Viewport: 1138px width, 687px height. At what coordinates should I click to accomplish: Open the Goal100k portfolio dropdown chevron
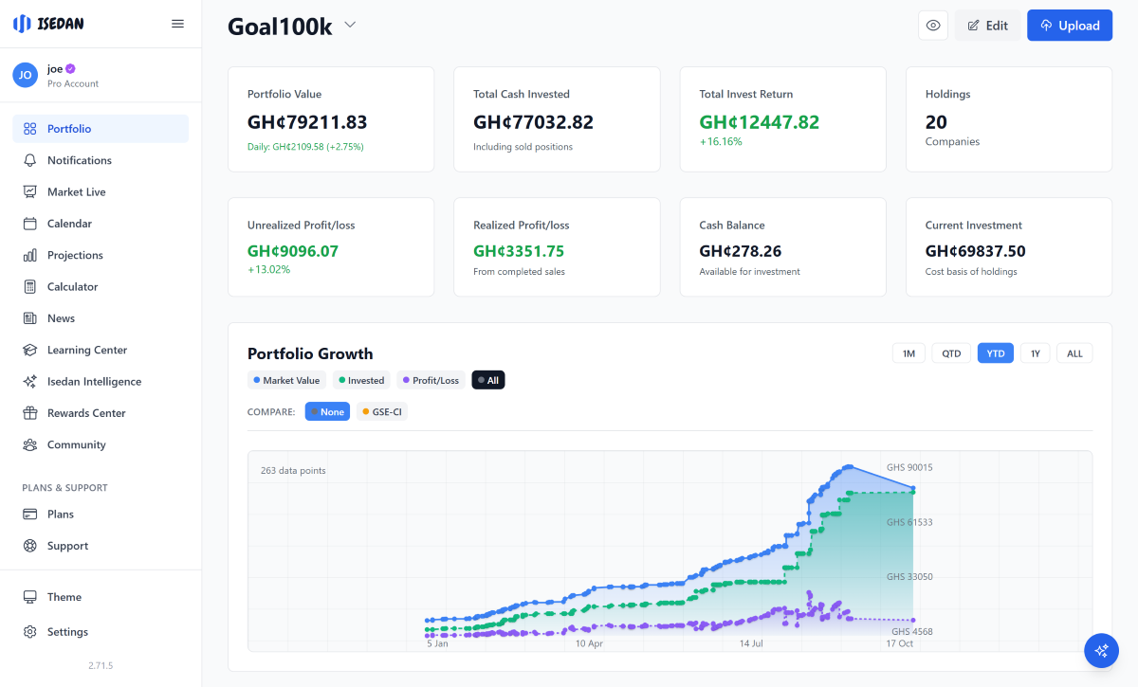350,26
